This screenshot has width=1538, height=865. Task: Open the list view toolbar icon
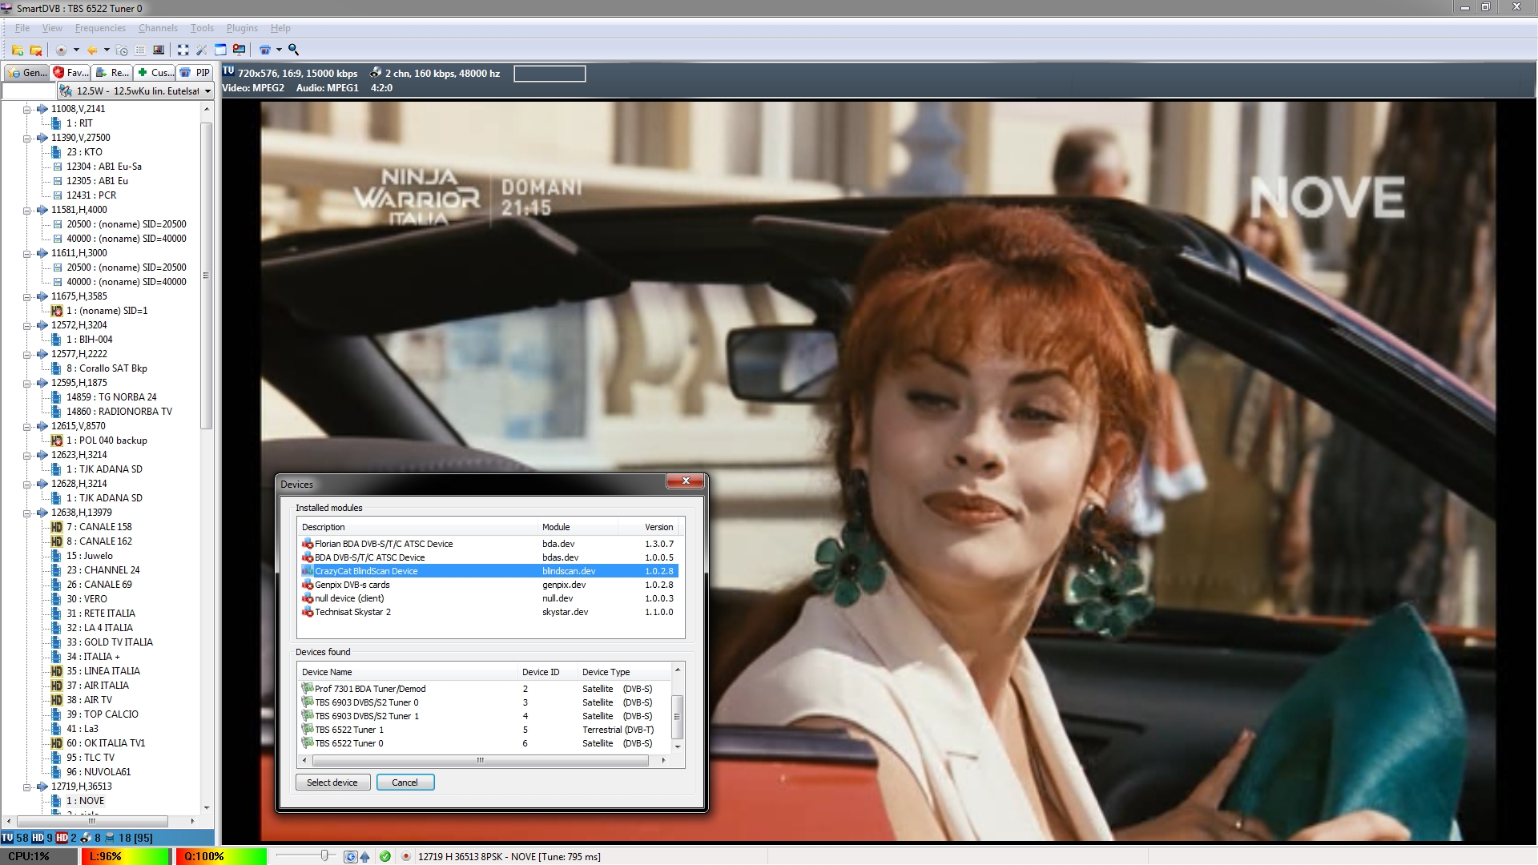pos(140,50)
